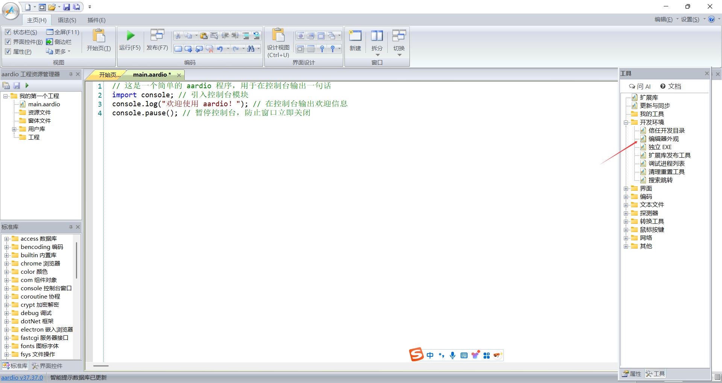Click the Sogou IME 中 language toggle
This screenshot has width=722, height=383.
[x=430, y=355]
